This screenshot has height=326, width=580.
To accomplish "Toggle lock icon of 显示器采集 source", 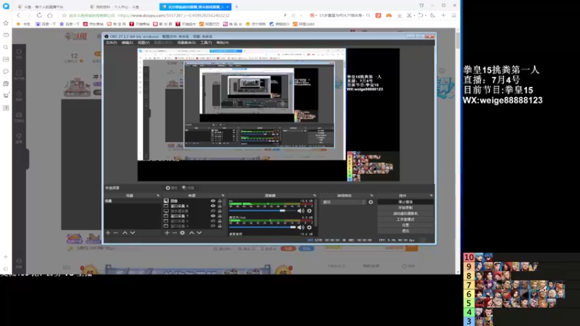I will click(x=220, y=211).
